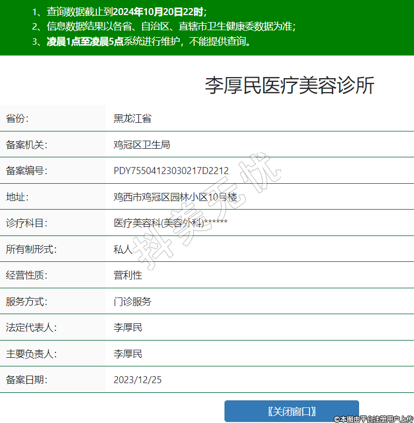Click the name in the 主要负责人 row
414x423 pixels.
point(128,354)
